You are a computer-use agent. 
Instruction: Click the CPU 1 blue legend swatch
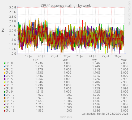click(5, 66)
